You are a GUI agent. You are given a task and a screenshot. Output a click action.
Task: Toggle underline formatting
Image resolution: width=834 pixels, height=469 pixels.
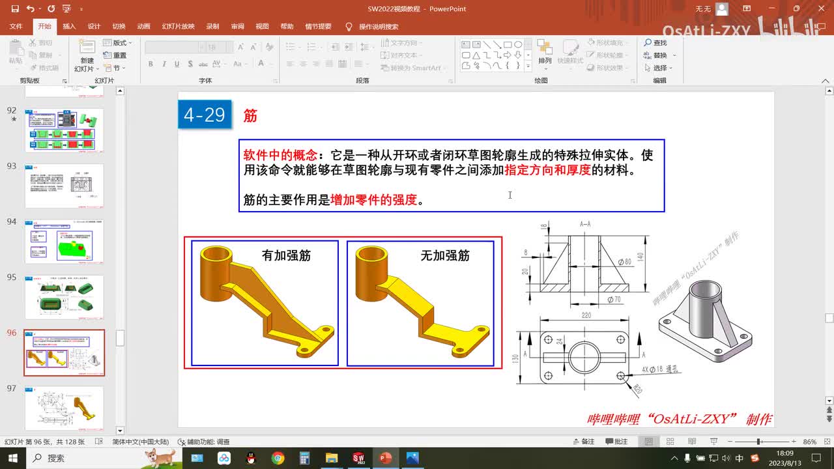click(177, 64)
